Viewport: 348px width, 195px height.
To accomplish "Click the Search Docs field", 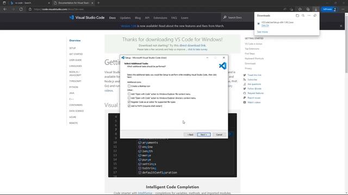I will pos(238,17).
